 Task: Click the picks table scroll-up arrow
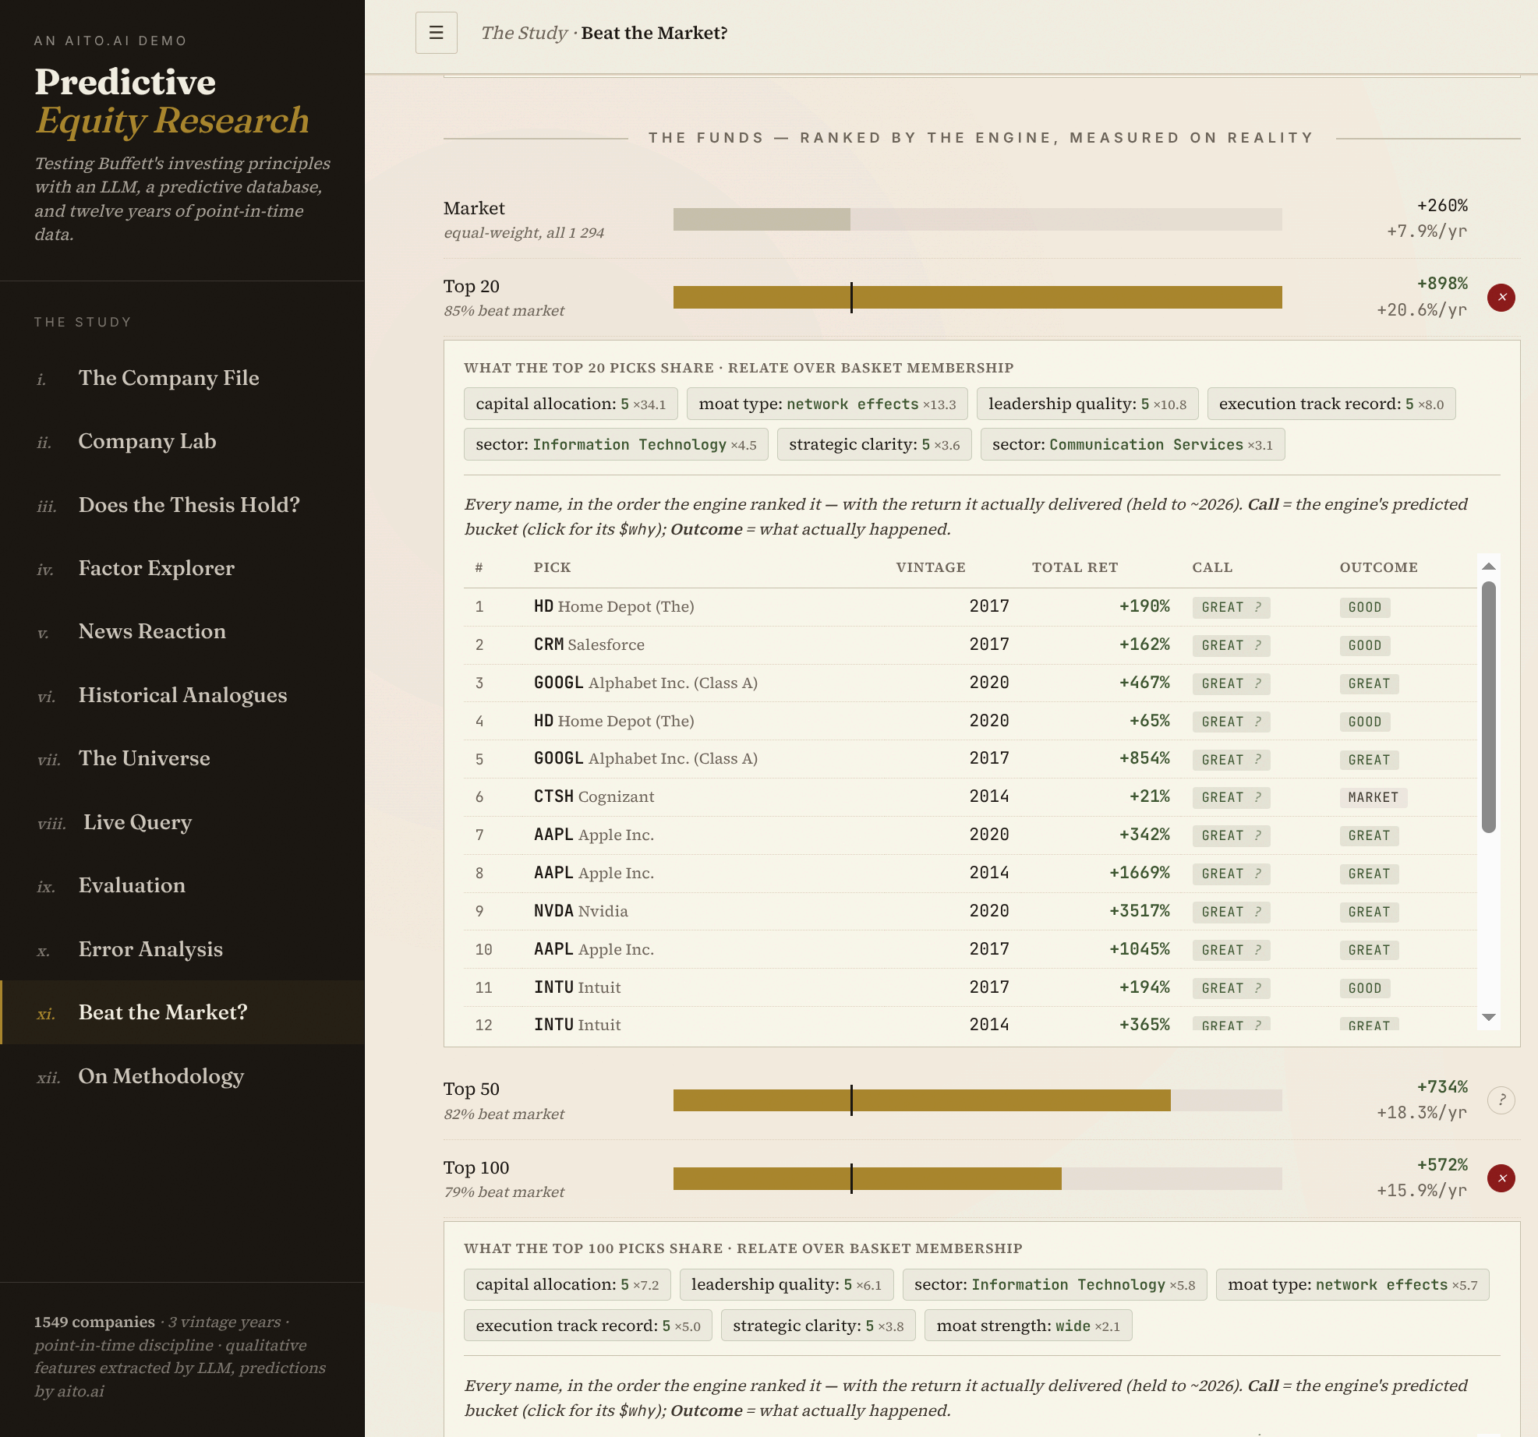[1488, 567]
